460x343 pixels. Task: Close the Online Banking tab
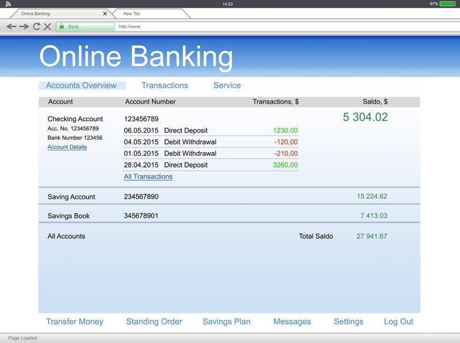point(105,13)
